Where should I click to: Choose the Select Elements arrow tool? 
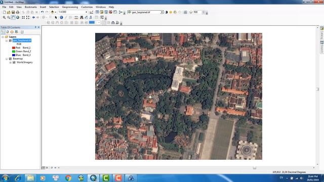[56, 18]
